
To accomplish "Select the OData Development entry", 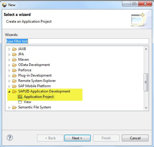I will point(34,65).
